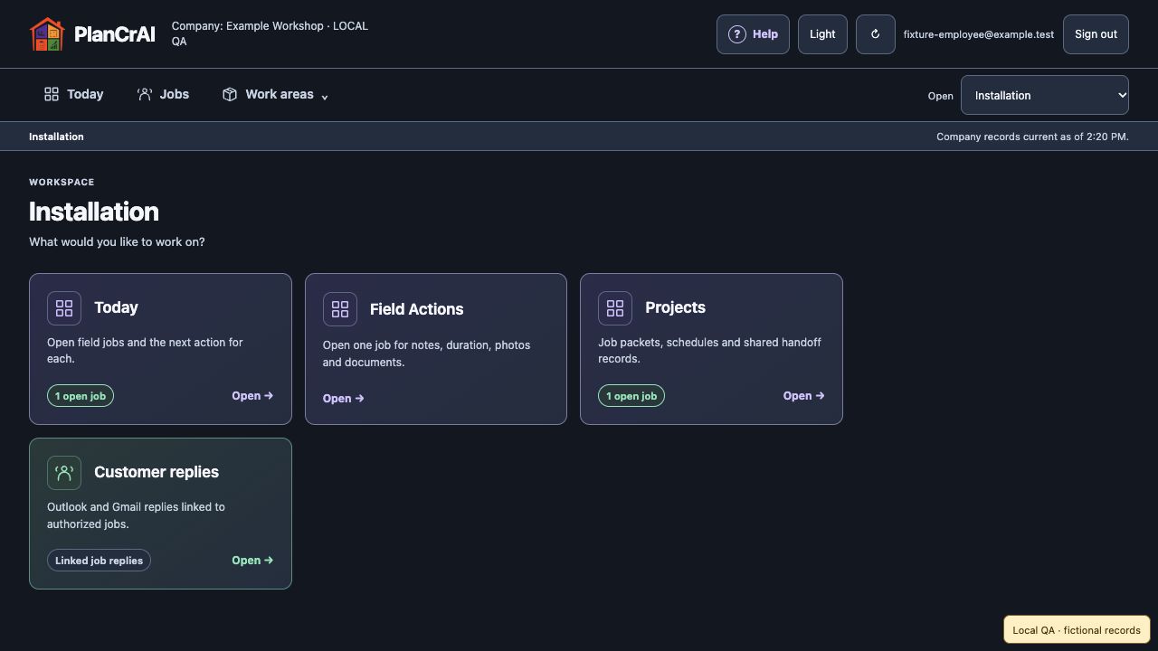This screenshot has width=1158, height=651.
Task: Click the Work areas cube icon
Action: pos(230,94)
